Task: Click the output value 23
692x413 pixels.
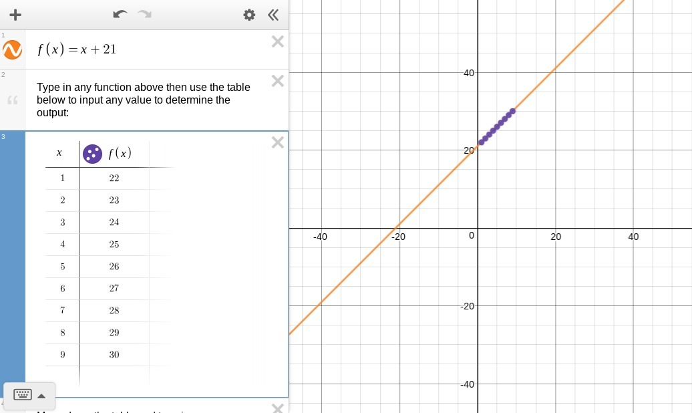Action: 114,200
